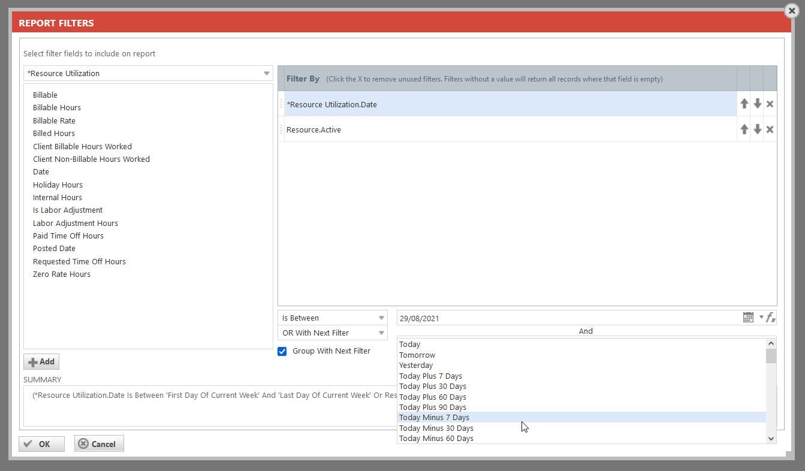The width and height of the screenshot is (805, 471).
Task: Select Billable Hours in field list
Action: [57, 108]
